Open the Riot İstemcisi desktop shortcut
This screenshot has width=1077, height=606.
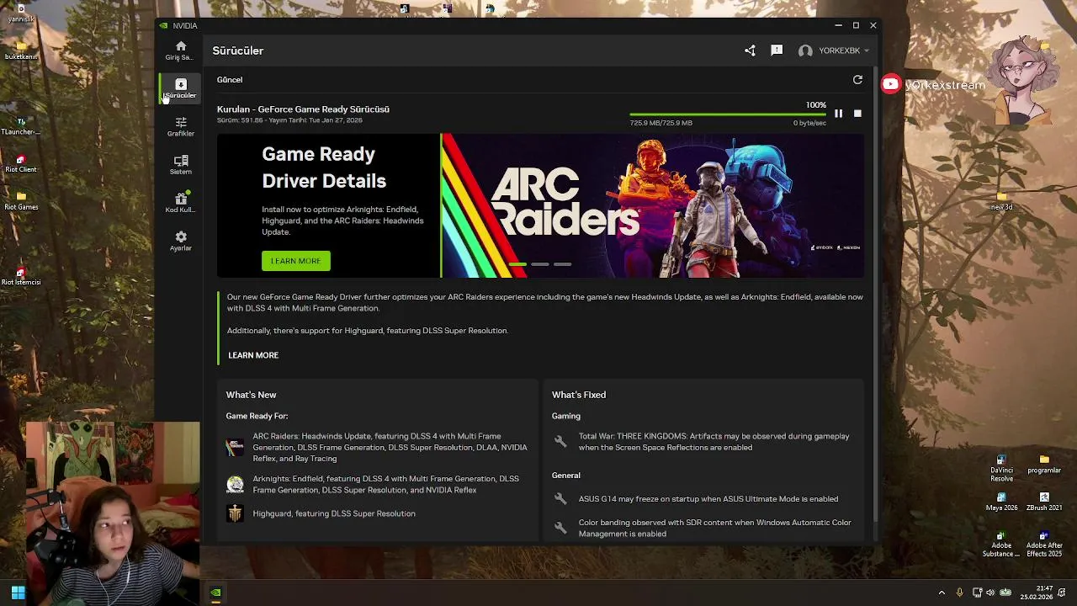(x=21, y=276)
